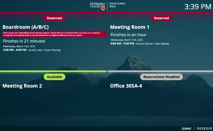Image resolution: width=213 pixels, height=131 pixels.
Task: Click the RESERVE brand text in the footer
Action: 205,128
